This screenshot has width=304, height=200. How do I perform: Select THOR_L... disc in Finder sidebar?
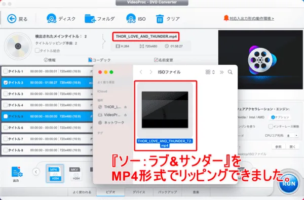pyautogui.click(x=110, y=107)
